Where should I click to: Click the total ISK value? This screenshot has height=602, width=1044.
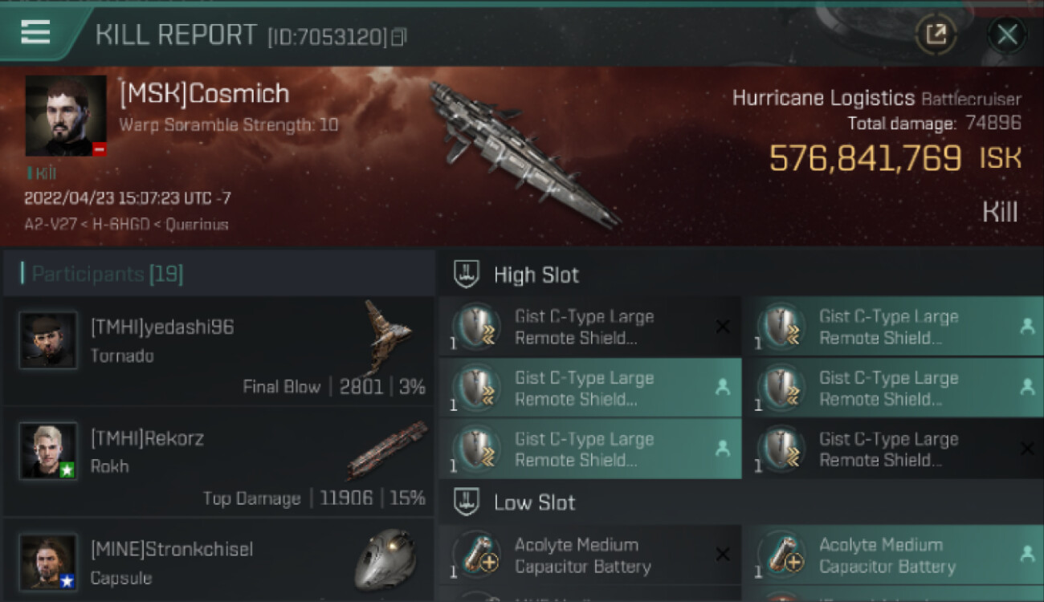pos(865,159)
